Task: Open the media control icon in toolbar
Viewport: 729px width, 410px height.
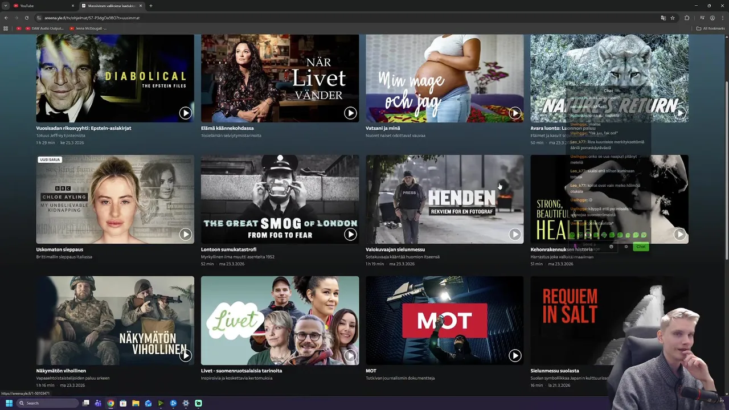Action: [702, 18]
